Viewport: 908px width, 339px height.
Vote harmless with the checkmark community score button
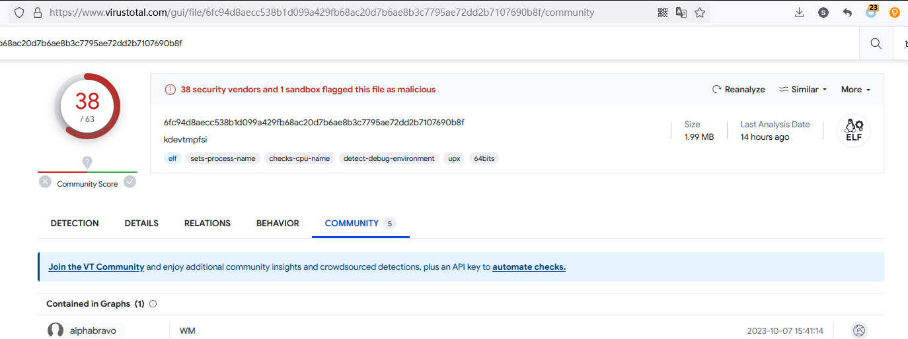tap(130, 182)
